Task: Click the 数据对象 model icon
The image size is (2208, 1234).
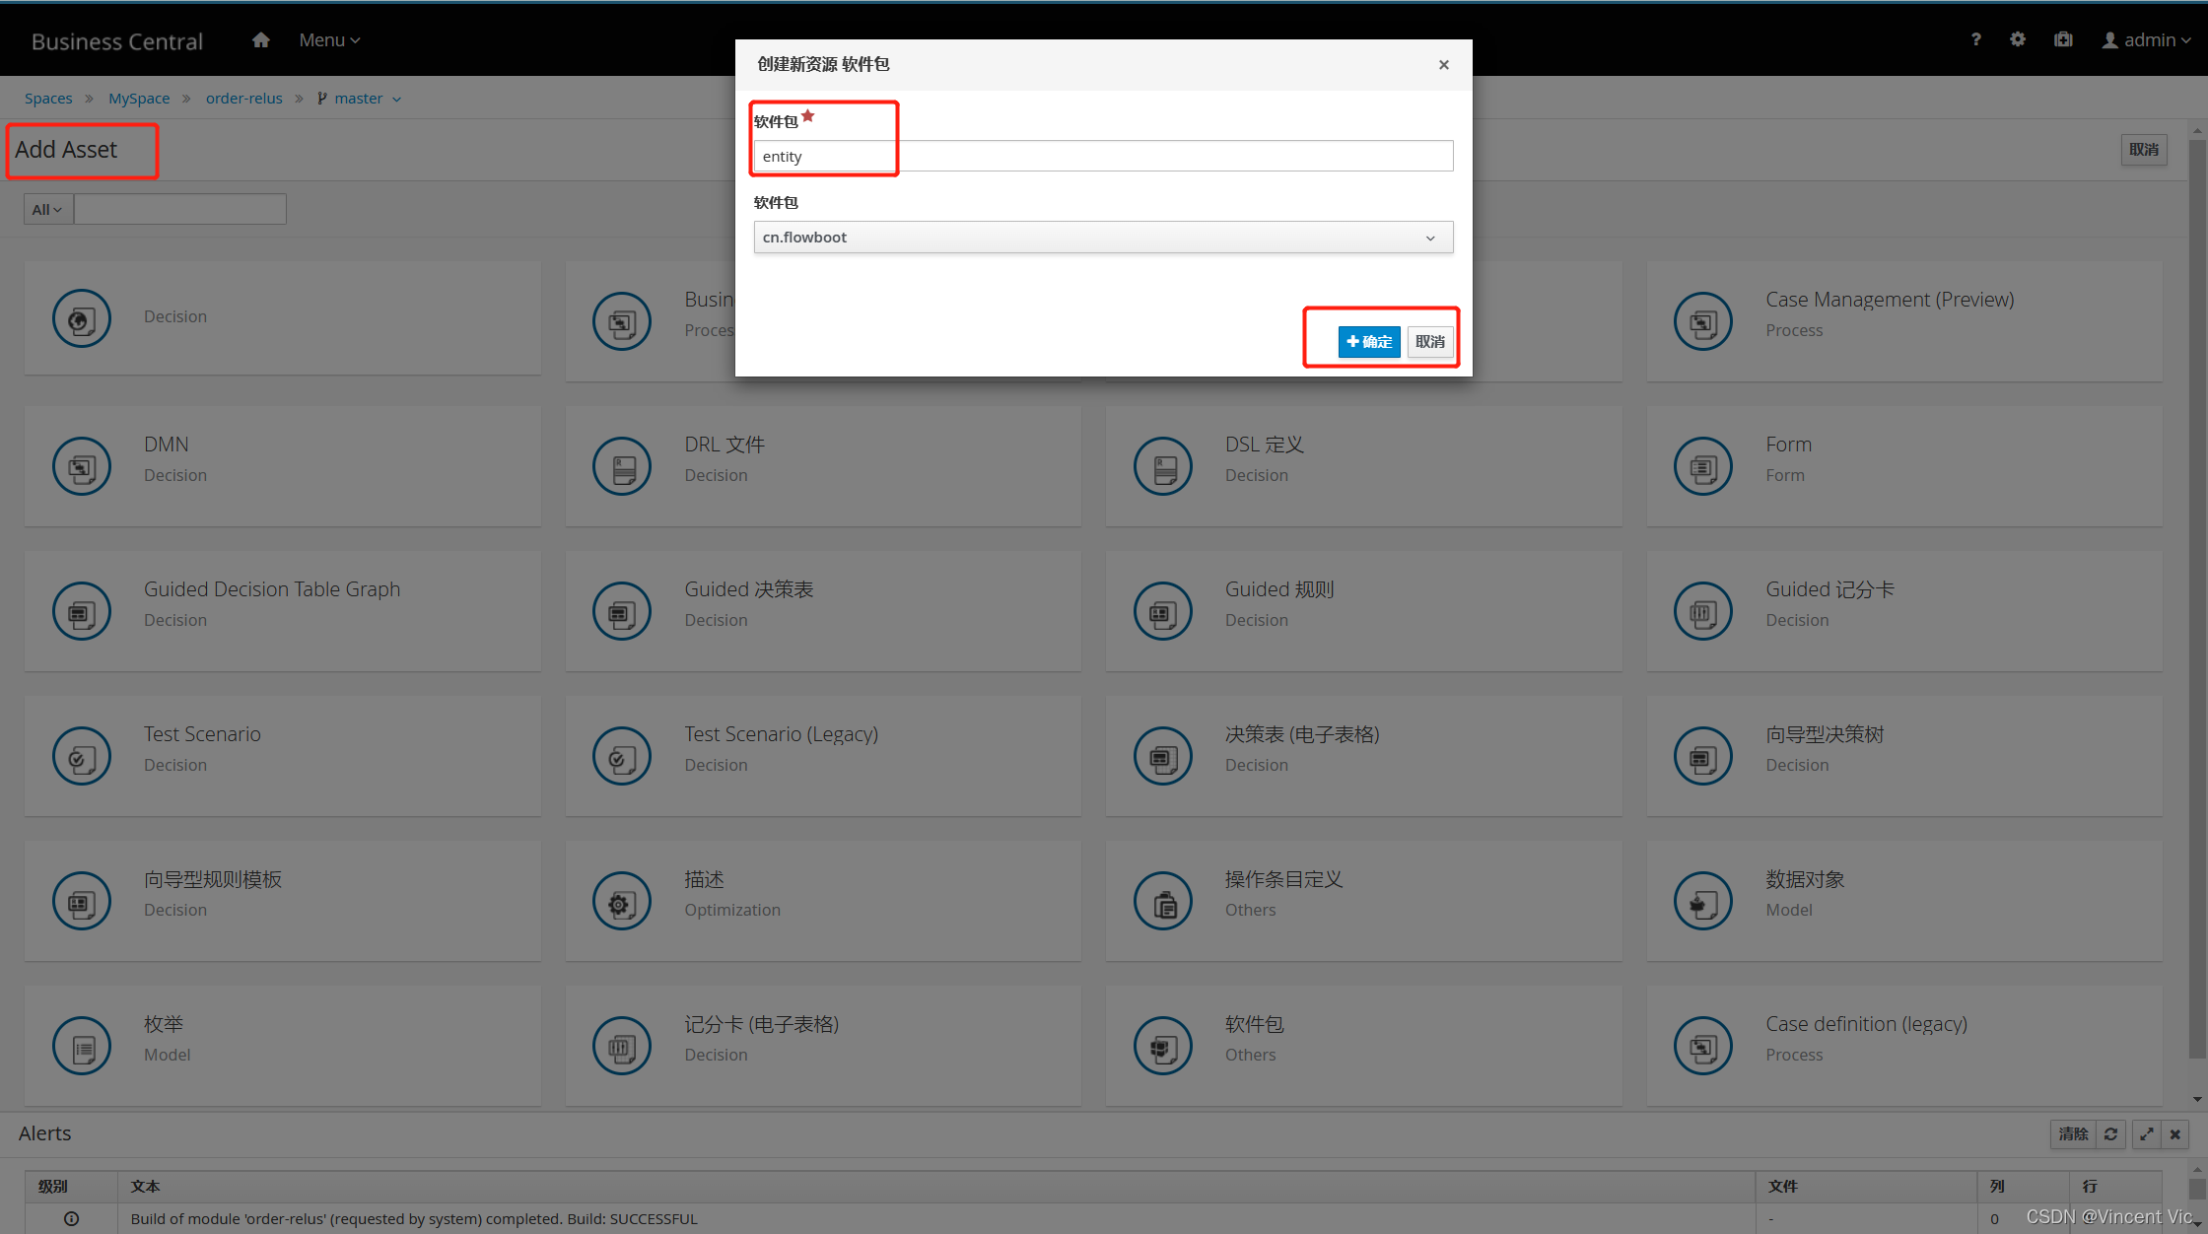Action: 1702,901
